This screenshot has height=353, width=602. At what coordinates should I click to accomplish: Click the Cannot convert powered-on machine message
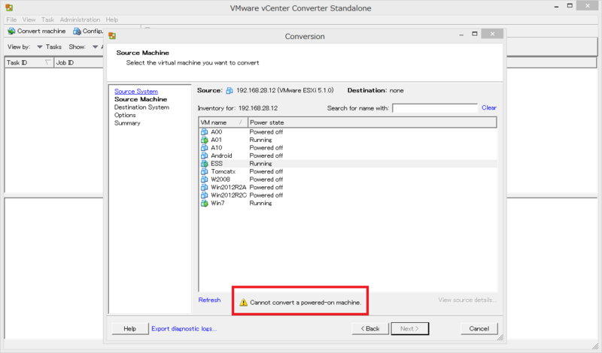pos(306,303)
